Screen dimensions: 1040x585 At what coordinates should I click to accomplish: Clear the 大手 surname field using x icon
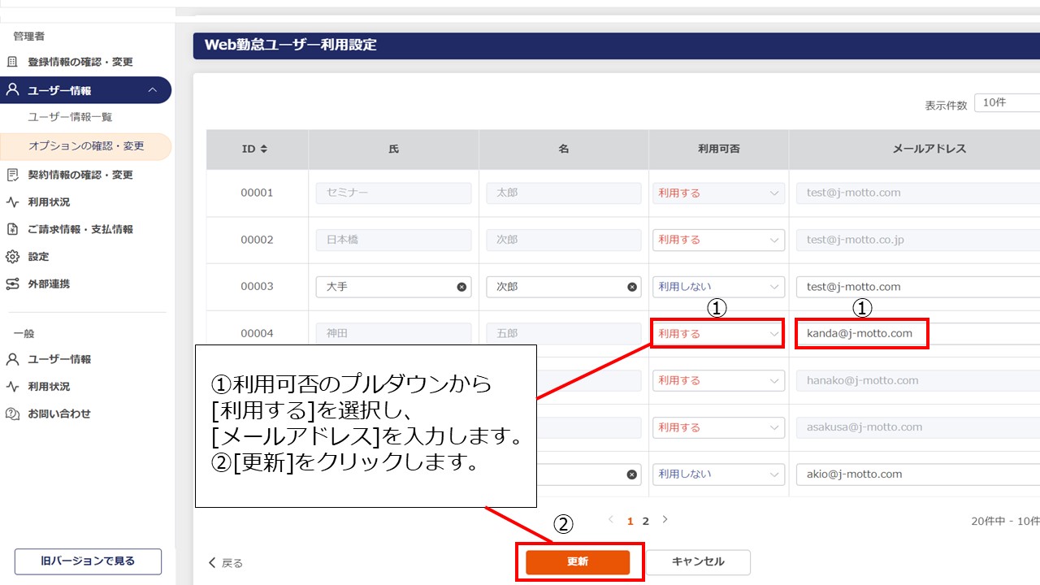click(x=461, y=287)
